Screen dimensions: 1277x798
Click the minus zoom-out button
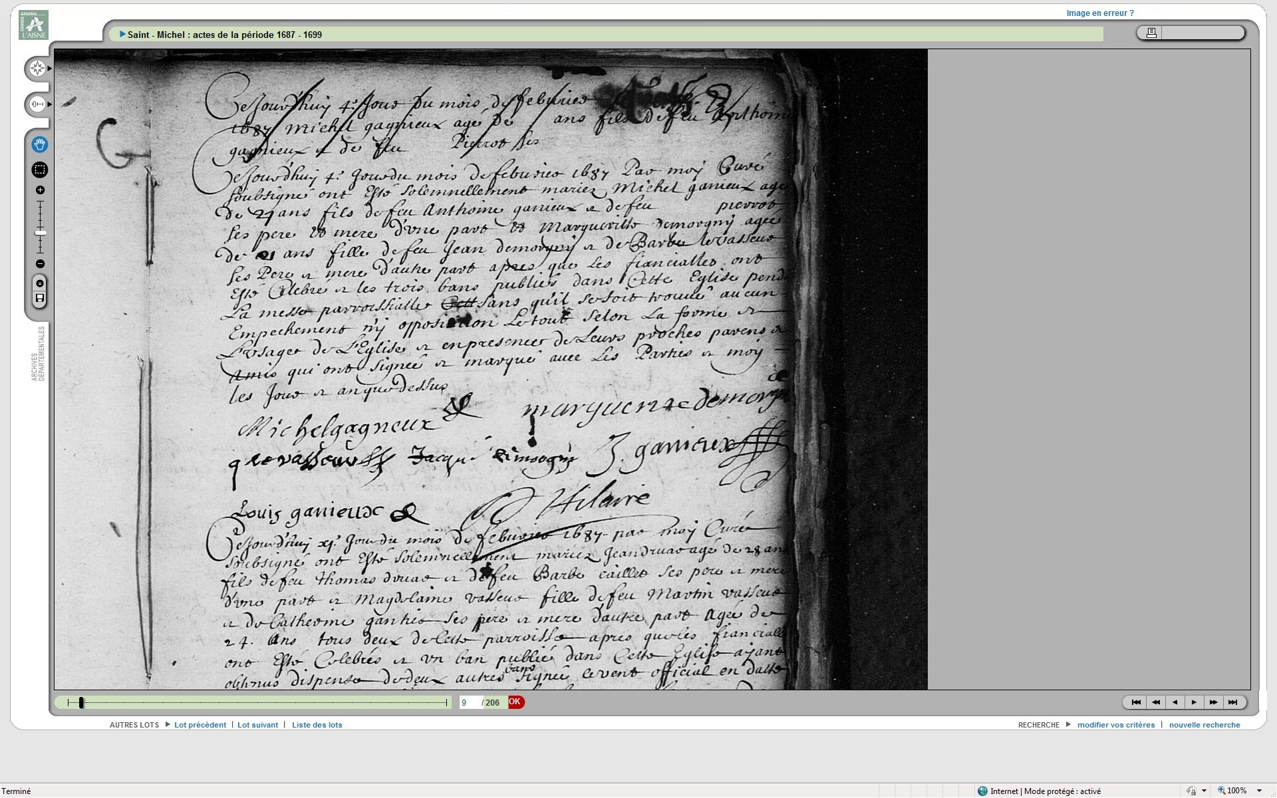(x=40, y=264)
